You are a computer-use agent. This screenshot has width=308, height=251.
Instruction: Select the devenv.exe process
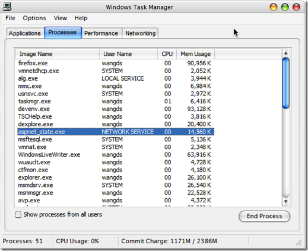click(116, 109)
